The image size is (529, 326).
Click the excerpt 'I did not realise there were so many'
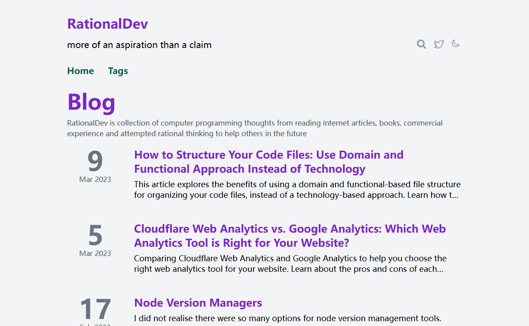click(x=288, y=318)
